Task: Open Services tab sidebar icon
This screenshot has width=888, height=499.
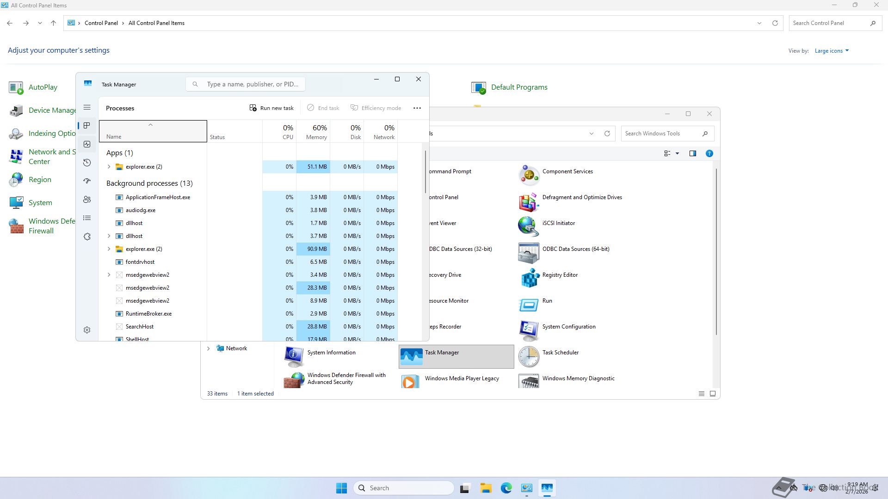Action: pyautogui.click(x=87, y=237)
